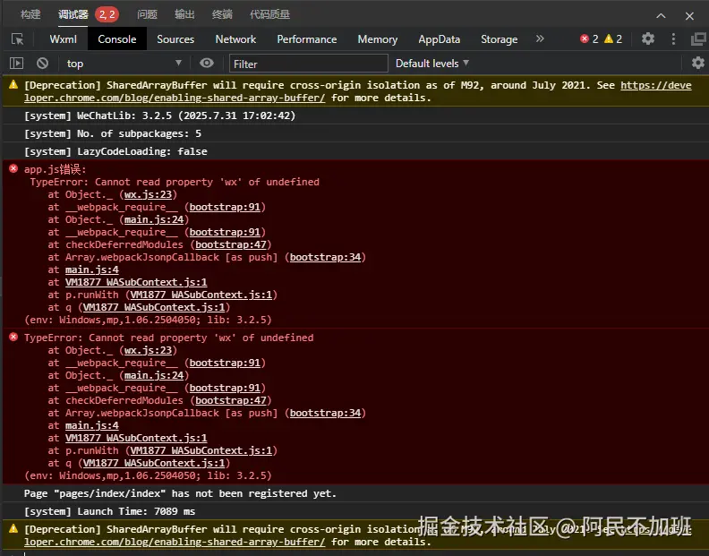This screenshot has width=709, height=556.
Task: Open the bootstrap:34 link in first error
Action: point(327,257)
